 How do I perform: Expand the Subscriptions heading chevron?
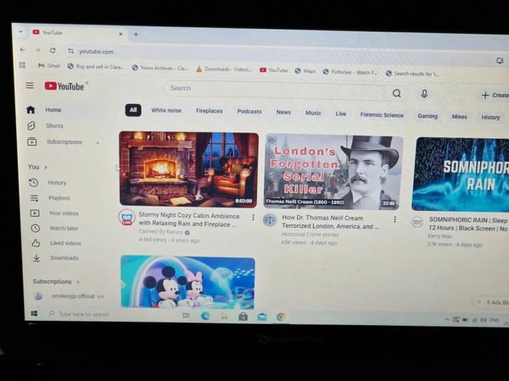[78, 282]
